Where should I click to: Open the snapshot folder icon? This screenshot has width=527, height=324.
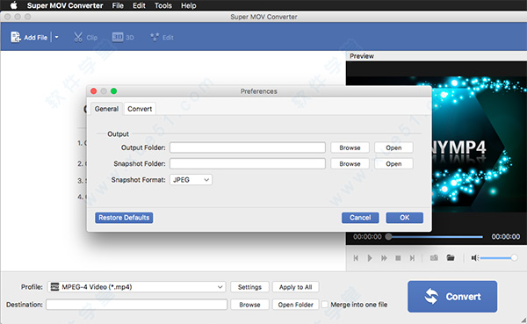(451, 258)
